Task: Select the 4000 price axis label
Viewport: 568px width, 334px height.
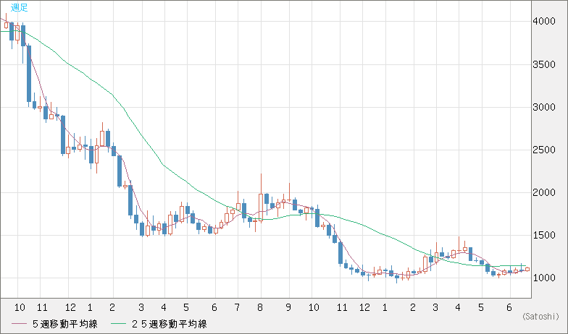Action: tap(543, 22)
